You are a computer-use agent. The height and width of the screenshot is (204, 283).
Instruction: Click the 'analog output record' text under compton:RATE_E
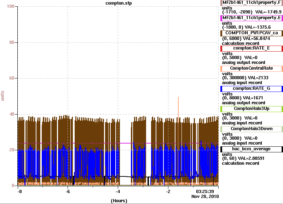(243, 63)
